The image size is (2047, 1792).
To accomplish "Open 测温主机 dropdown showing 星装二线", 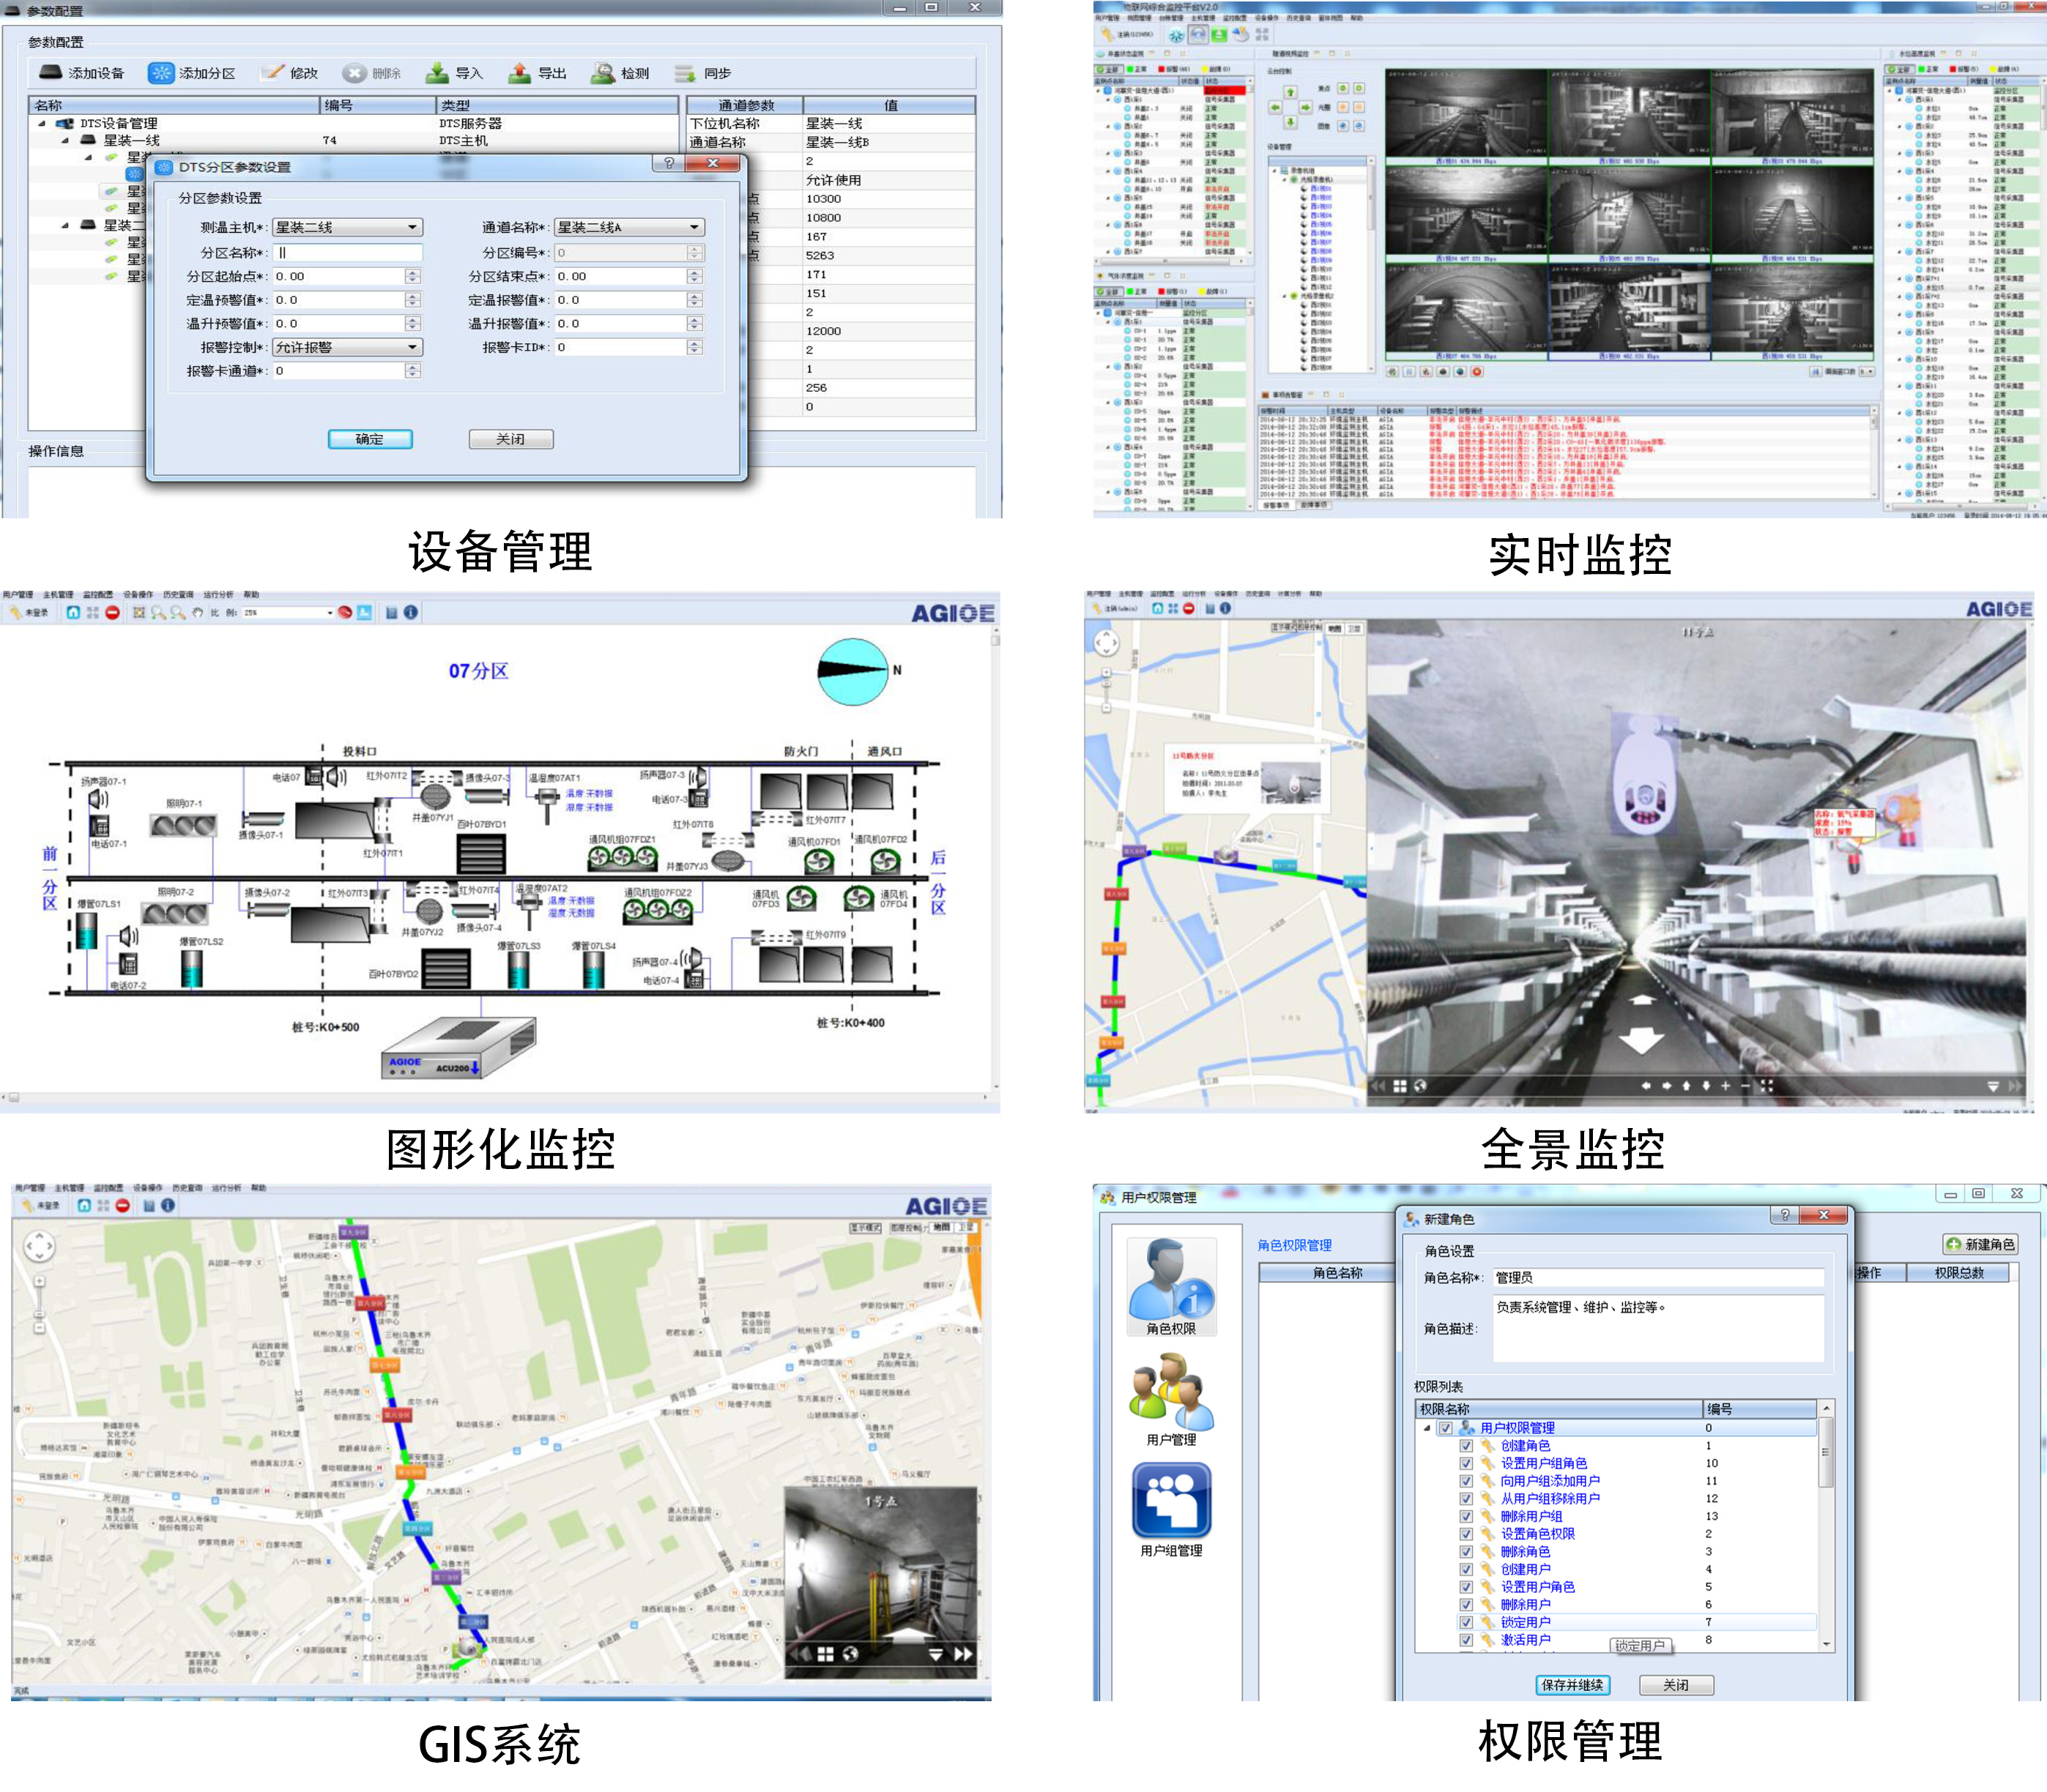I will click(347, 227).
